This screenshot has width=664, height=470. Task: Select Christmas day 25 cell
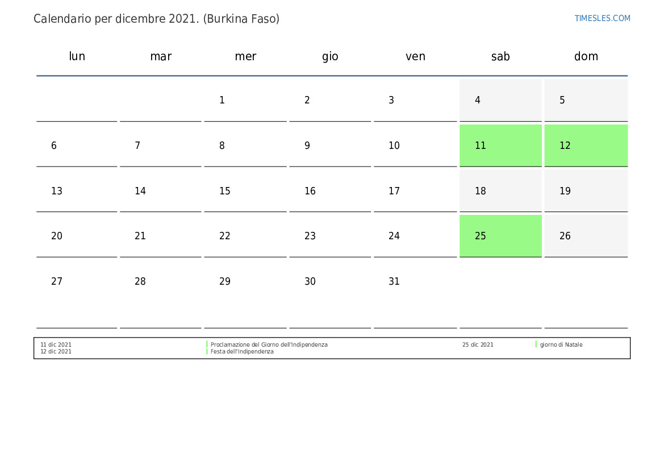tap(500, 236)
